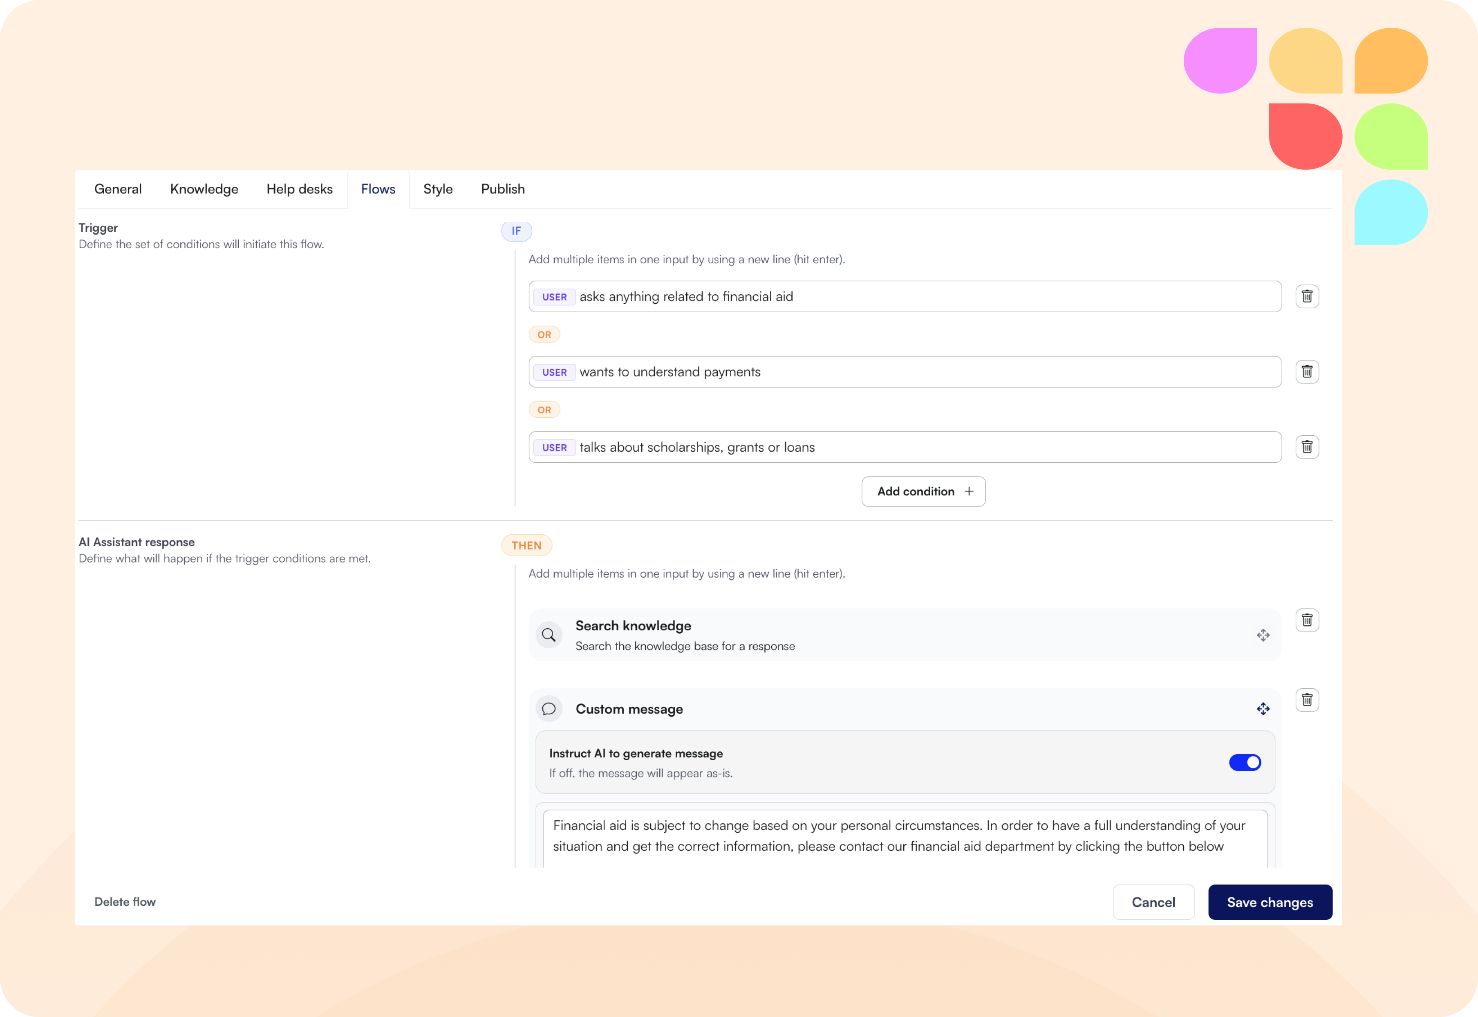
Task: Click the Custom message chat bubble icon
Action: tap(549, 709)
